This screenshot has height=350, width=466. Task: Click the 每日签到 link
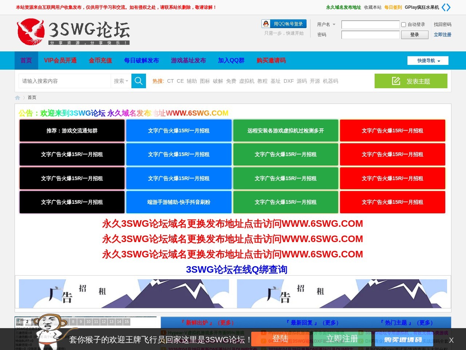pos(393,7)
